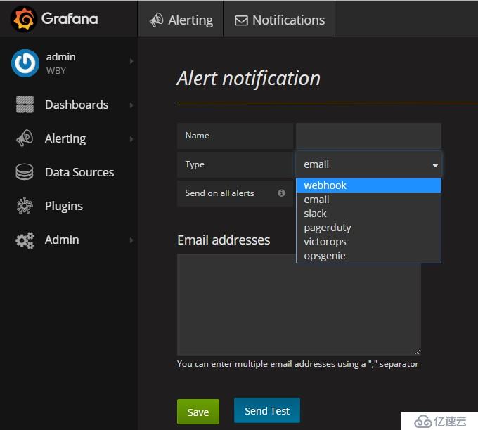
Task: Choose slack from the Type list
Action: point(368,214)
